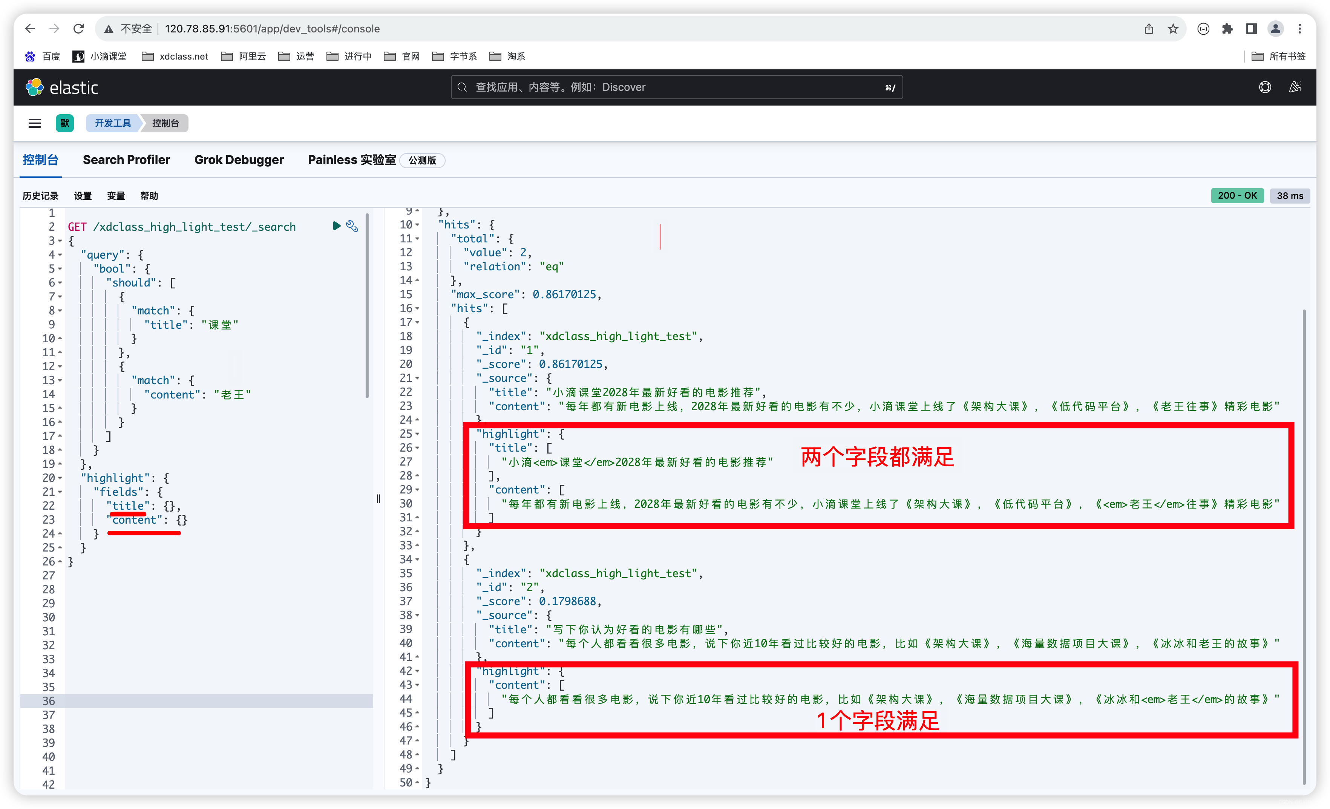Collapse response _source fold on line 38
This screenshot has width=1330, height=809.
click(417, 615)
